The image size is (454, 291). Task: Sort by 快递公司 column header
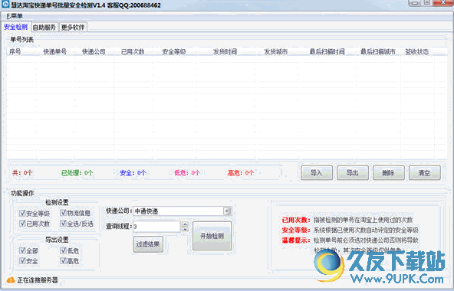[x=94, y=52]
